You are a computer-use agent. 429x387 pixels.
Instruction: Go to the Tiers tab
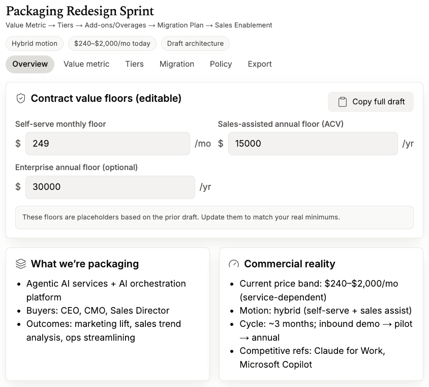click(x=135, y=64)
